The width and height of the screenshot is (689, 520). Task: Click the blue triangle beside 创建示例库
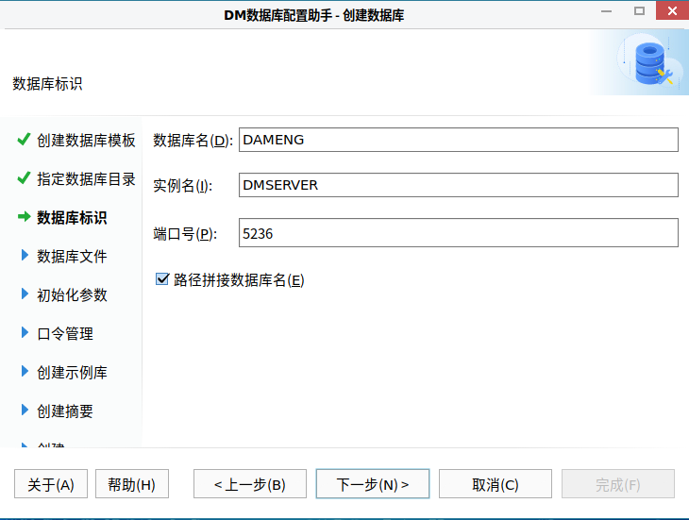pos(25,371)
